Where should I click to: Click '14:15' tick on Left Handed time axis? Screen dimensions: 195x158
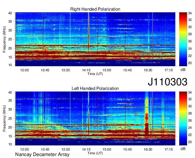[86, 149]
